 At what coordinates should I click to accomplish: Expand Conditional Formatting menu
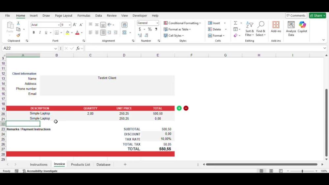point(182,23)
